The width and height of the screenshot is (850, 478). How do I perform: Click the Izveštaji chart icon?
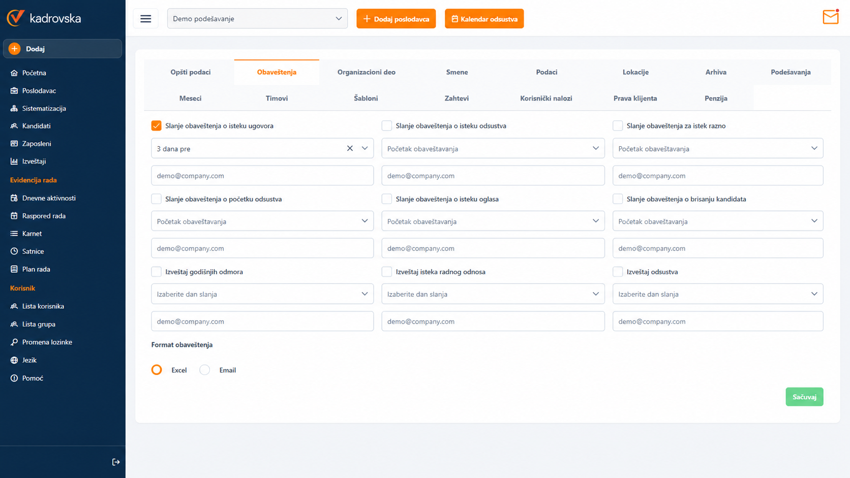coord(14,162)
